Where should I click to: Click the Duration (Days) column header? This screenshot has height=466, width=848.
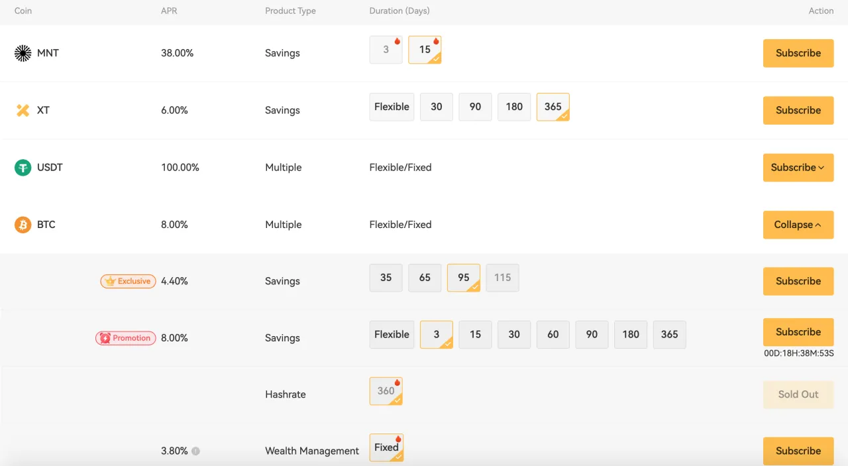(399, 11)
